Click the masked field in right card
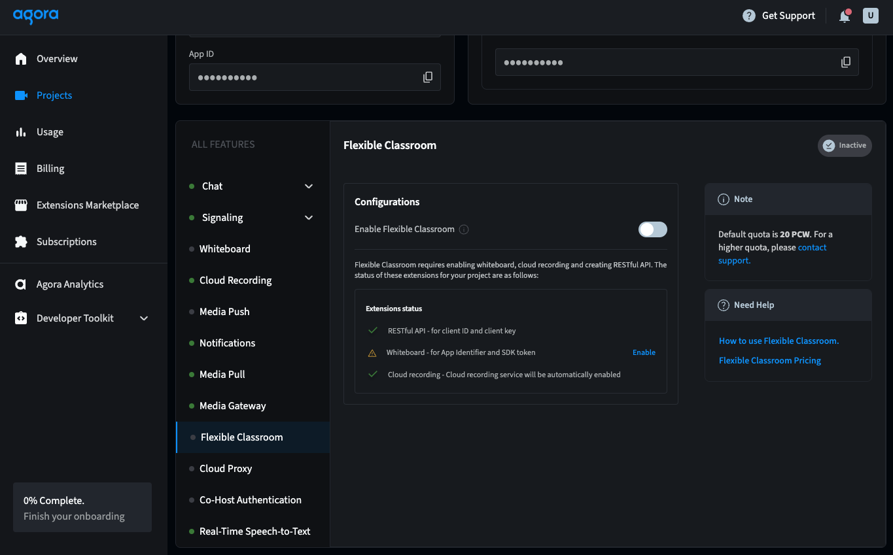Viewport: 893px width, 555px height. click(x=676, y=62)
